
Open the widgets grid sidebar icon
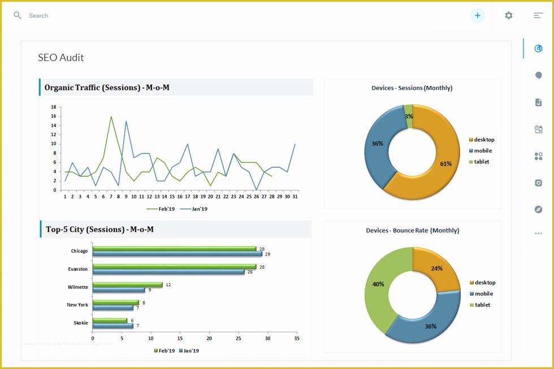[538, 156]
